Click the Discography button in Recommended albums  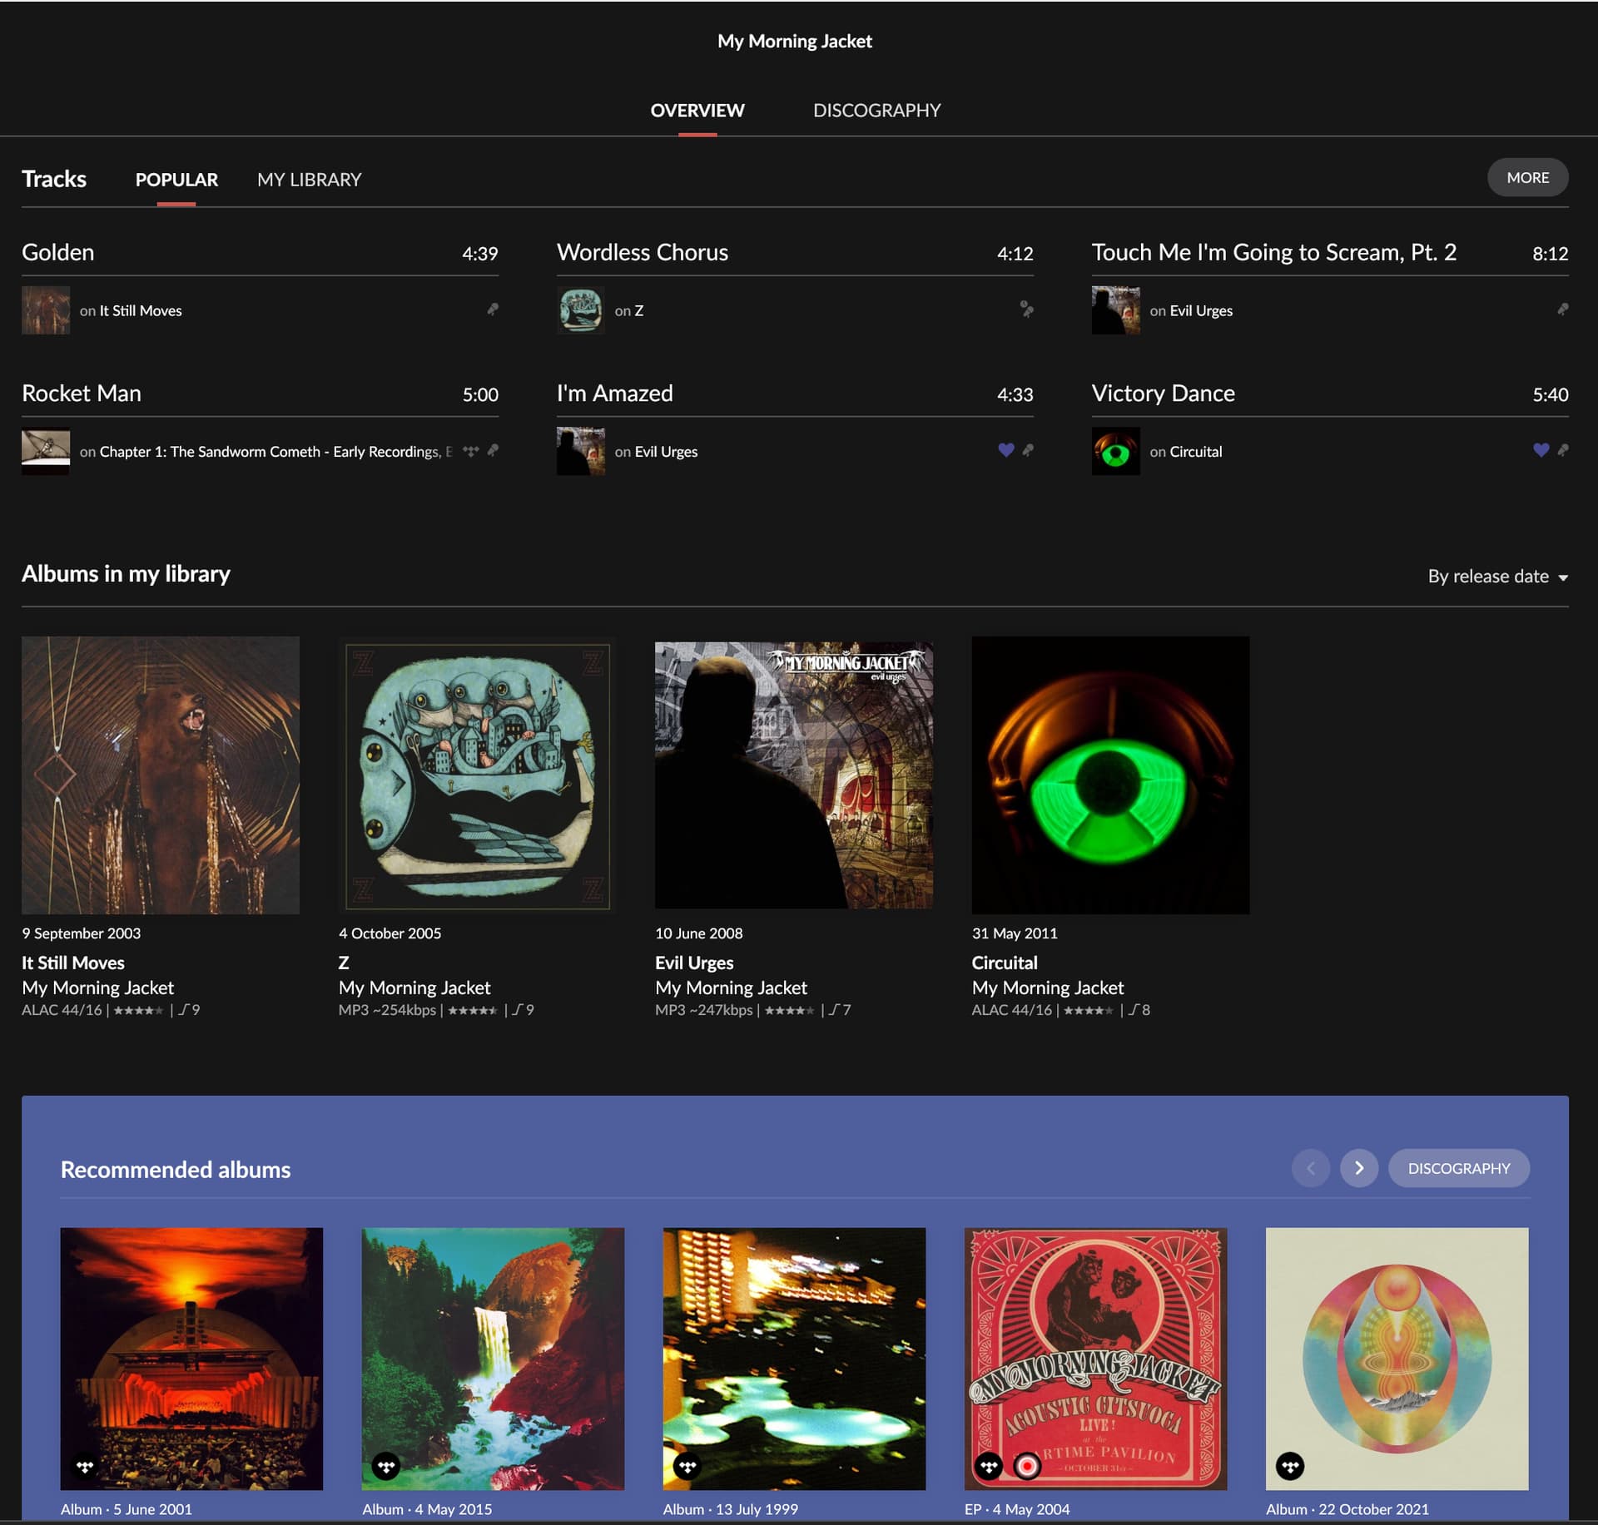click(x=1458, y=1168)
